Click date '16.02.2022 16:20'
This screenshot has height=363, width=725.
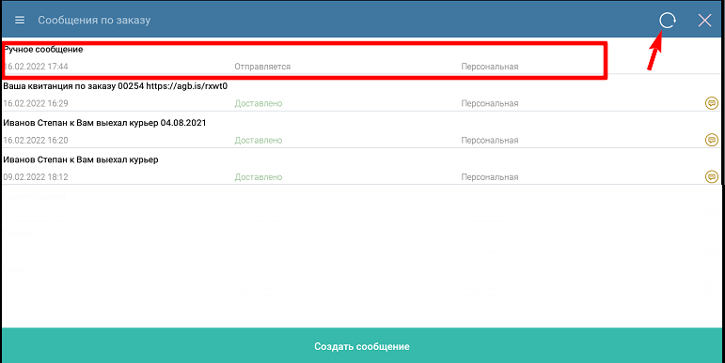tap(36, 140)
